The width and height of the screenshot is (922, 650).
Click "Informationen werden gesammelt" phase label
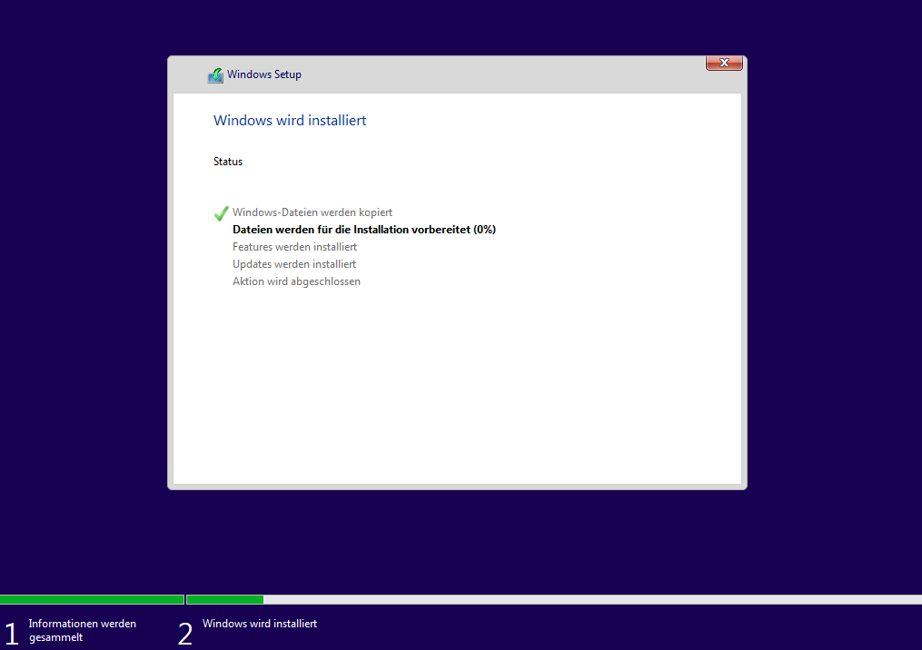point(83,631)
